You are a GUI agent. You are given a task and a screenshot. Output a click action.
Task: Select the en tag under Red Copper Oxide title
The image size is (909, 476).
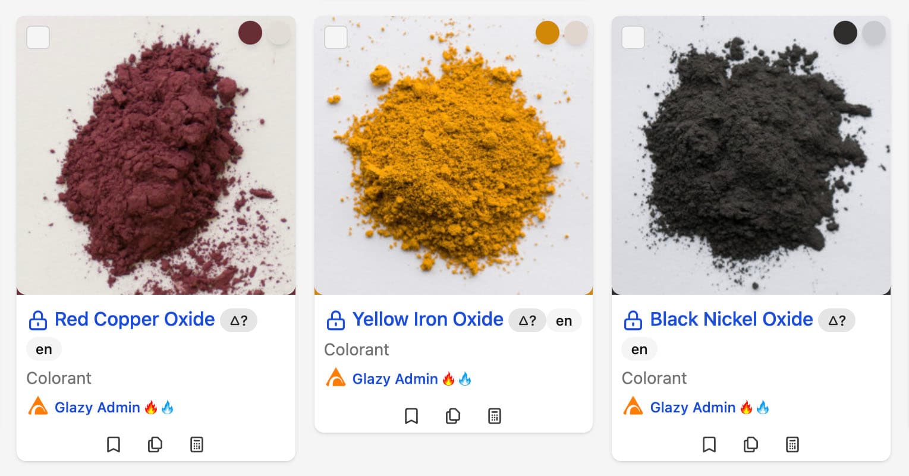43,349
